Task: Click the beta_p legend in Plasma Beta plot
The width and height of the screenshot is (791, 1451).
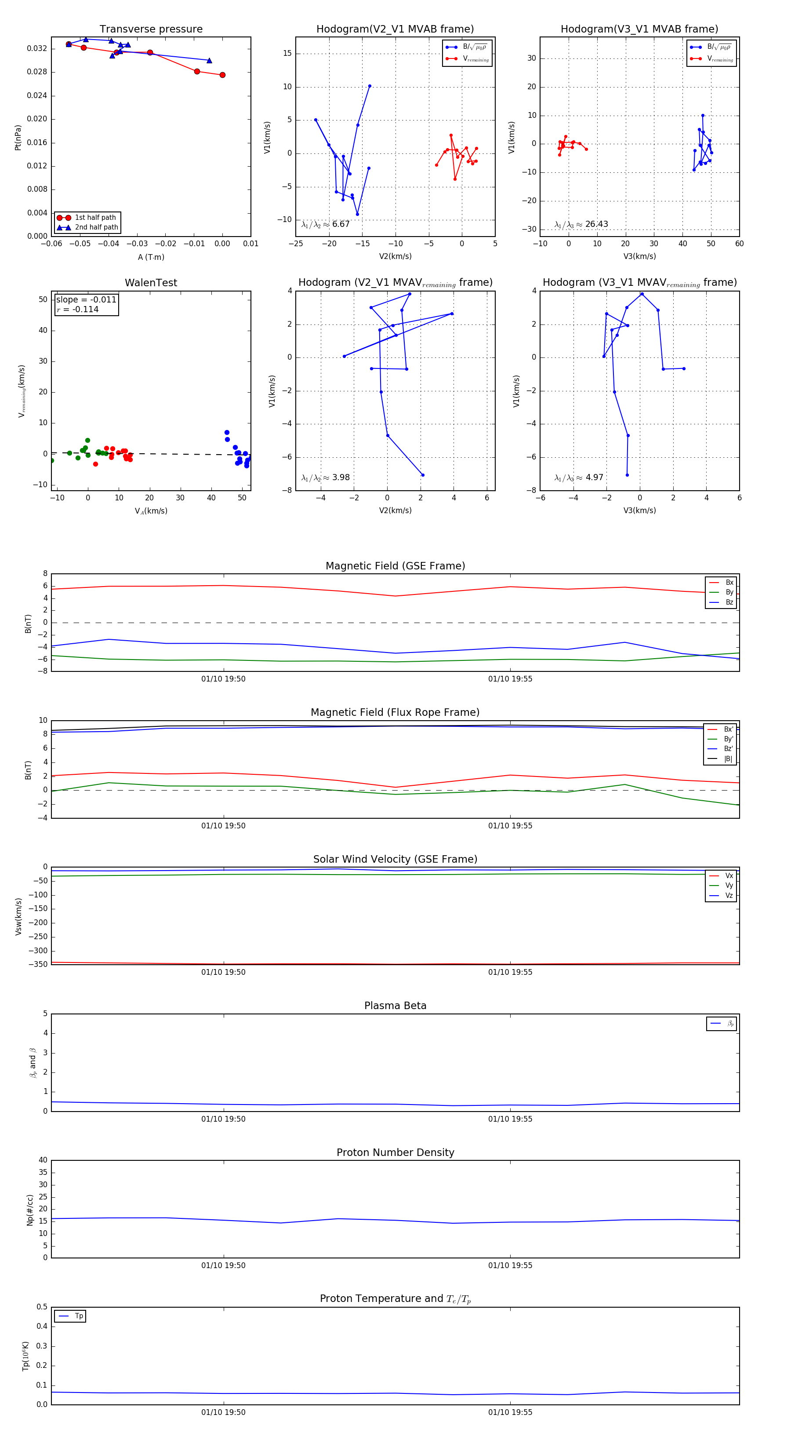Action: (722, 1024)
